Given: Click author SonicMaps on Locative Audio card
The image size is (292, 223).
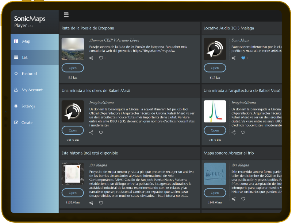Looking at the screenshot, I should 240,40.
